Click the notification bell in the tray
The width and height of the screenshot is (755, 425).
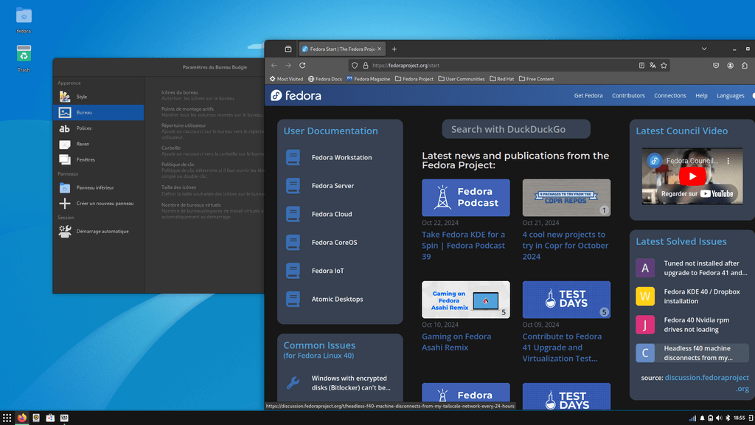coord(702,418)
